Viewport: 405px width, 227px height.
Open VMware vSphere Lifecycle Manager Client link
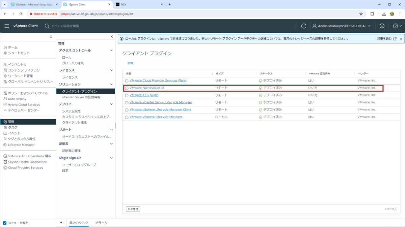tap(160, 109)
